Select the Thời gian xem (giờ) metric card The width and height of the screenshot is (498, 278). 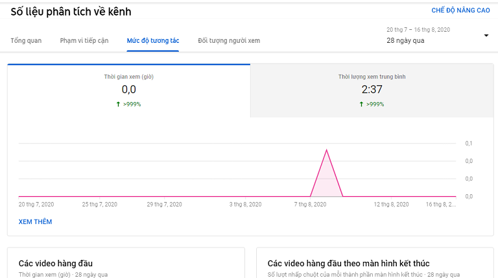click(x=128, y=91)
